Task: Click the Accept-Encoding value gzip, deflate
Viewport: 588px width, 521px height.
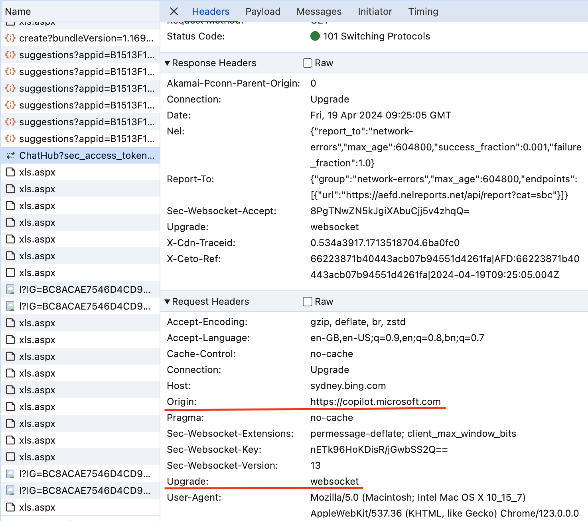Action: [x=358, y=322]
